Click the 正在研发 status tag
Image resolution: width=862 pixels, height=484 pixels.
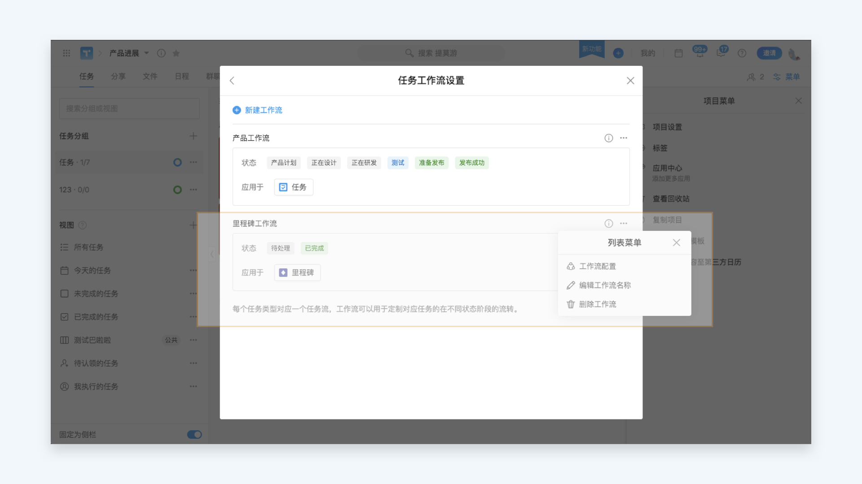[x=364, y=163]
